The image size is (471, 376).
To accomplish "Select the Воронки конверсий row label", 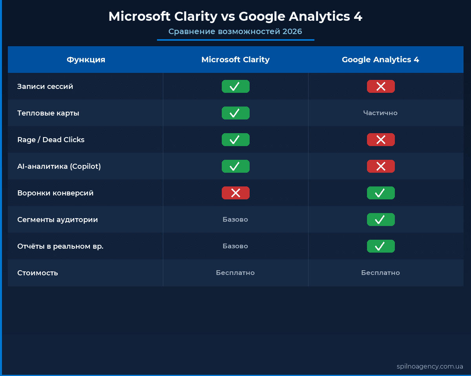I will tap(55, 193).
